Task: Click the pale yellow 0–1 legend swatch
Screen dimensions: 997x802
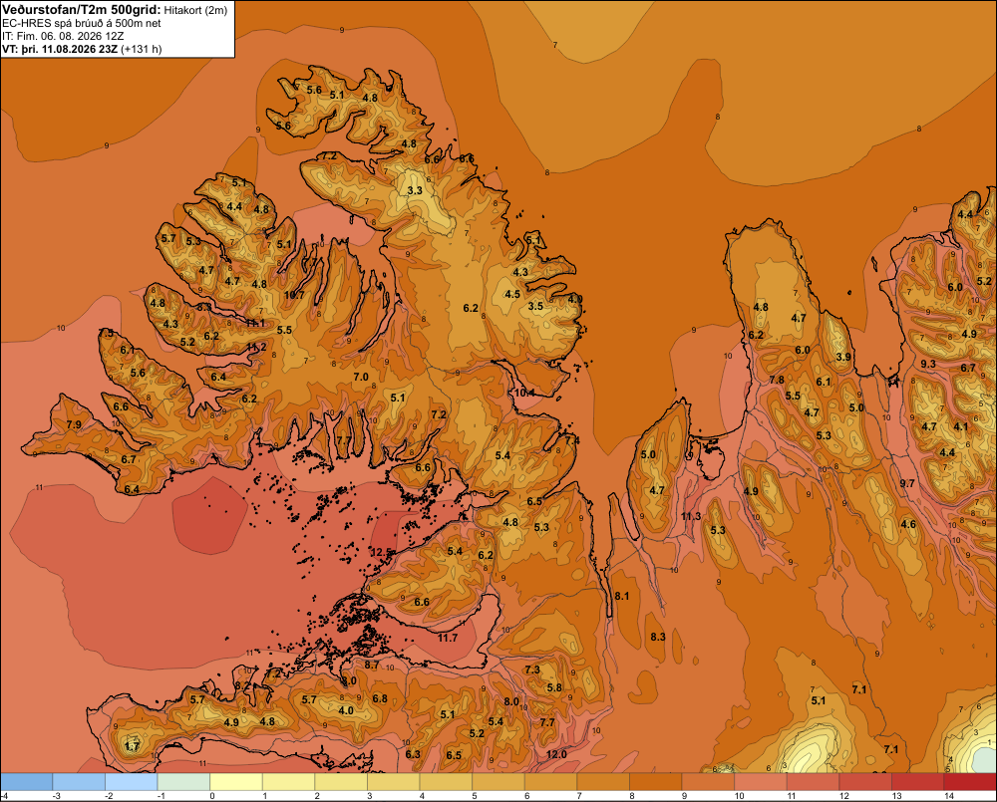Action: pos(236,782)
